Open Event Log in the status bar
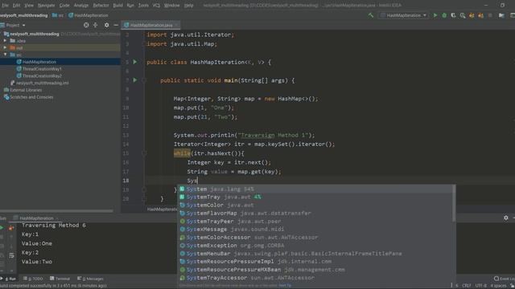The image size is (515, 289). pos(505,279)
